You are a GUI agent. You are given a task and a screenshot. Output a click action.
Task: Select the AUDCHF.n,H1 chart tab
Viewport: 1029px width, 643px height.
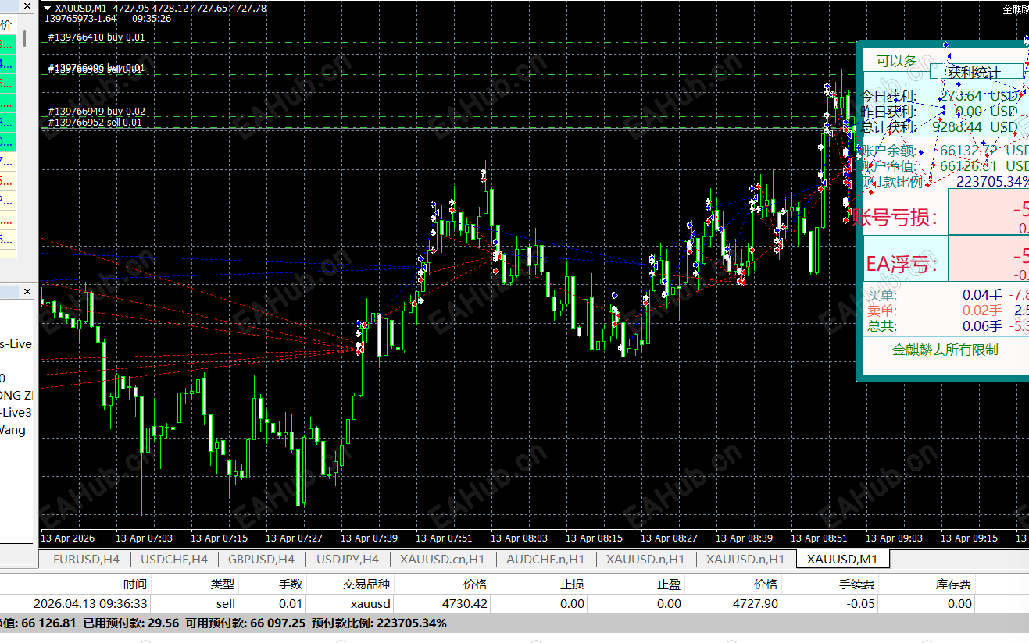(x=545, y=559)
